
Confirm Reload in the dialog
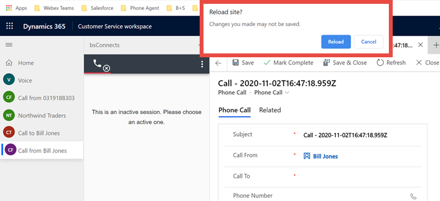[x=336, y=42]
